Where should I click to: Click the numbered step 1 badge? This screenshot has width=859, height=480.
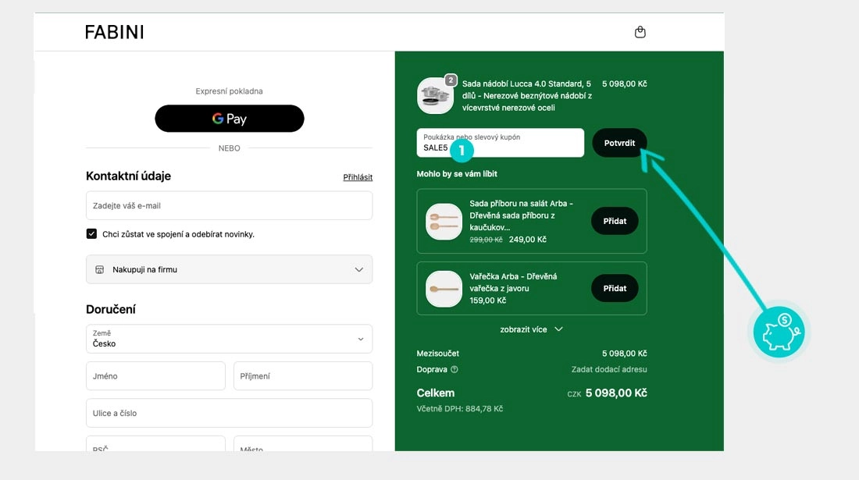click(461, 149)
